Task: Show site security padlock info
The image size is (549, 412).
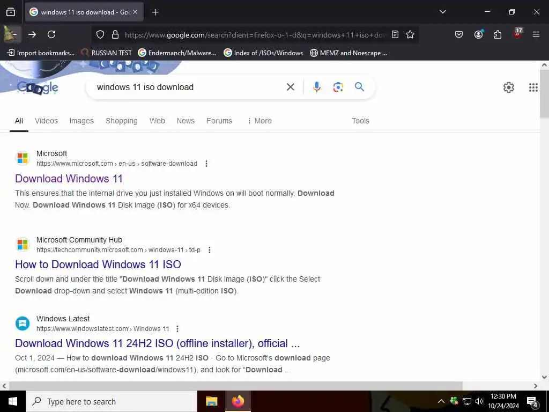Action: [x=115, y=34]
